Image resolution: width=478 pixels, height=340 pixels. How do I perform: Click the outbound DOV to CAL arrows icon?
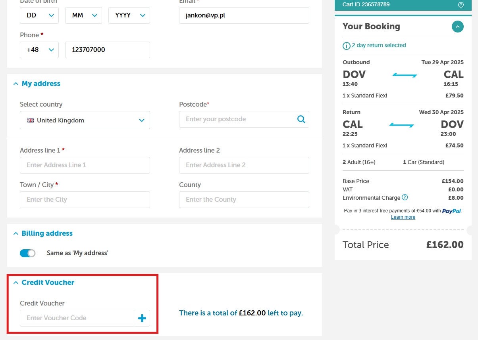coord(405,75)
